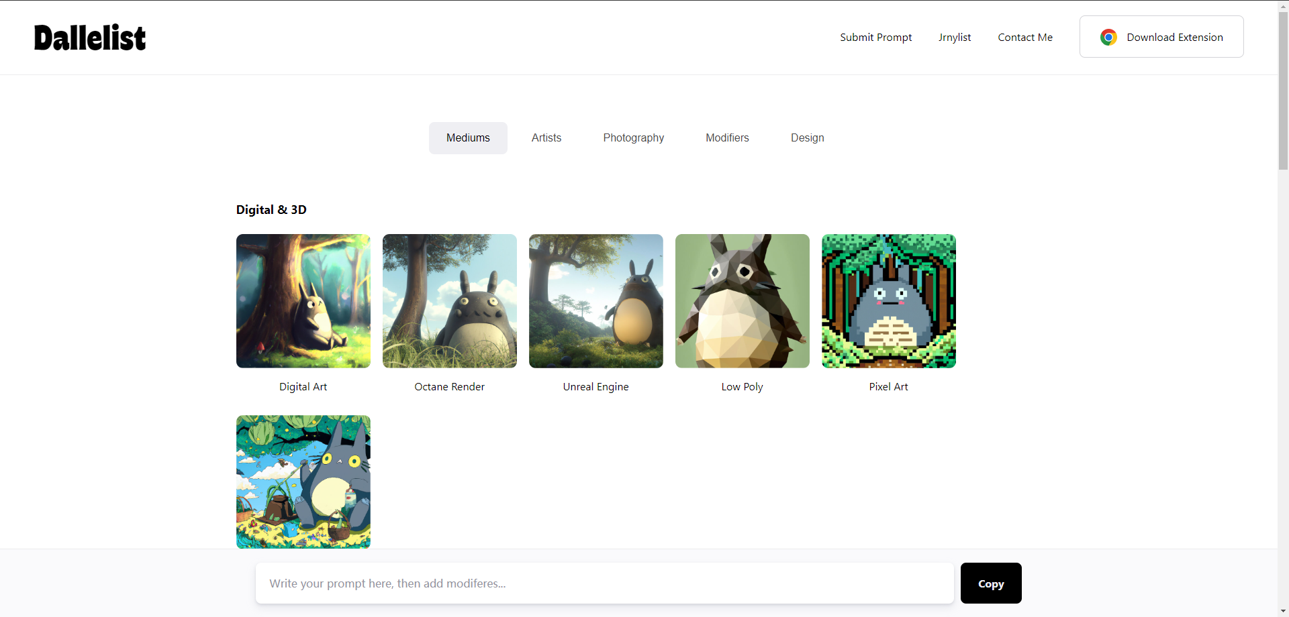Go to the Jrnylist link

coord(955,38)
